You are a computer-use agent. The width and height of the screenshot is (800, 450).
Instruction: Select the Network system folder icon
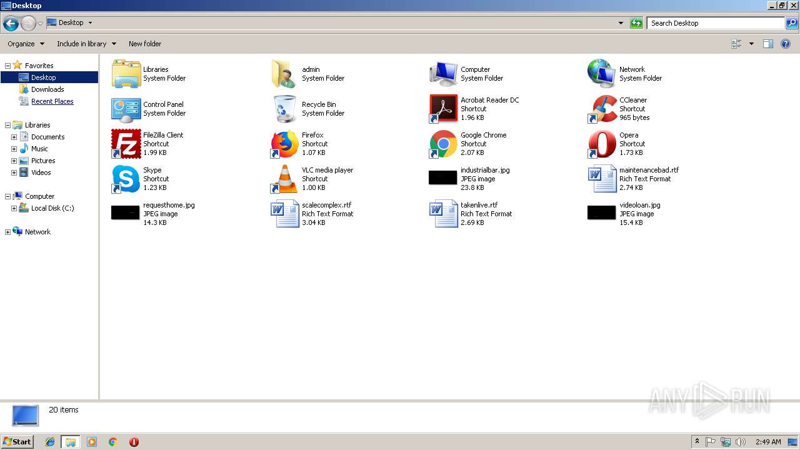click(602, 74)
